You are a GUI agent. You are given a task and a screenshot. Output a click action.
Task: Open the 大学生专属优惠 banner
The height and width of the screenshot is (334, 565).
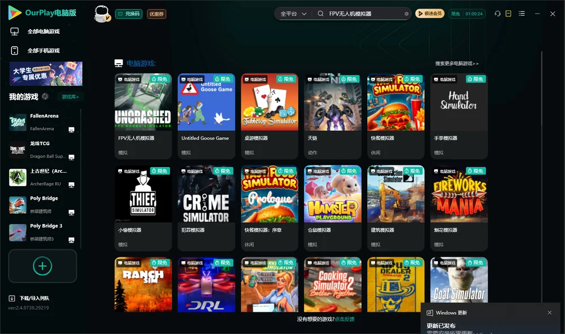46,73
